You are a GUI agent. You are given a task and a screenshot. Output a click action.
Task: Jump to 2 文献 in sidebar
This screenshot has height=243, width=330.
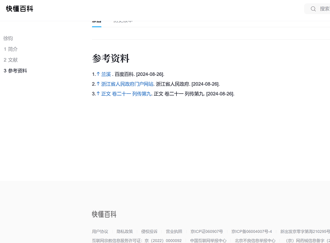pos(11,60)
